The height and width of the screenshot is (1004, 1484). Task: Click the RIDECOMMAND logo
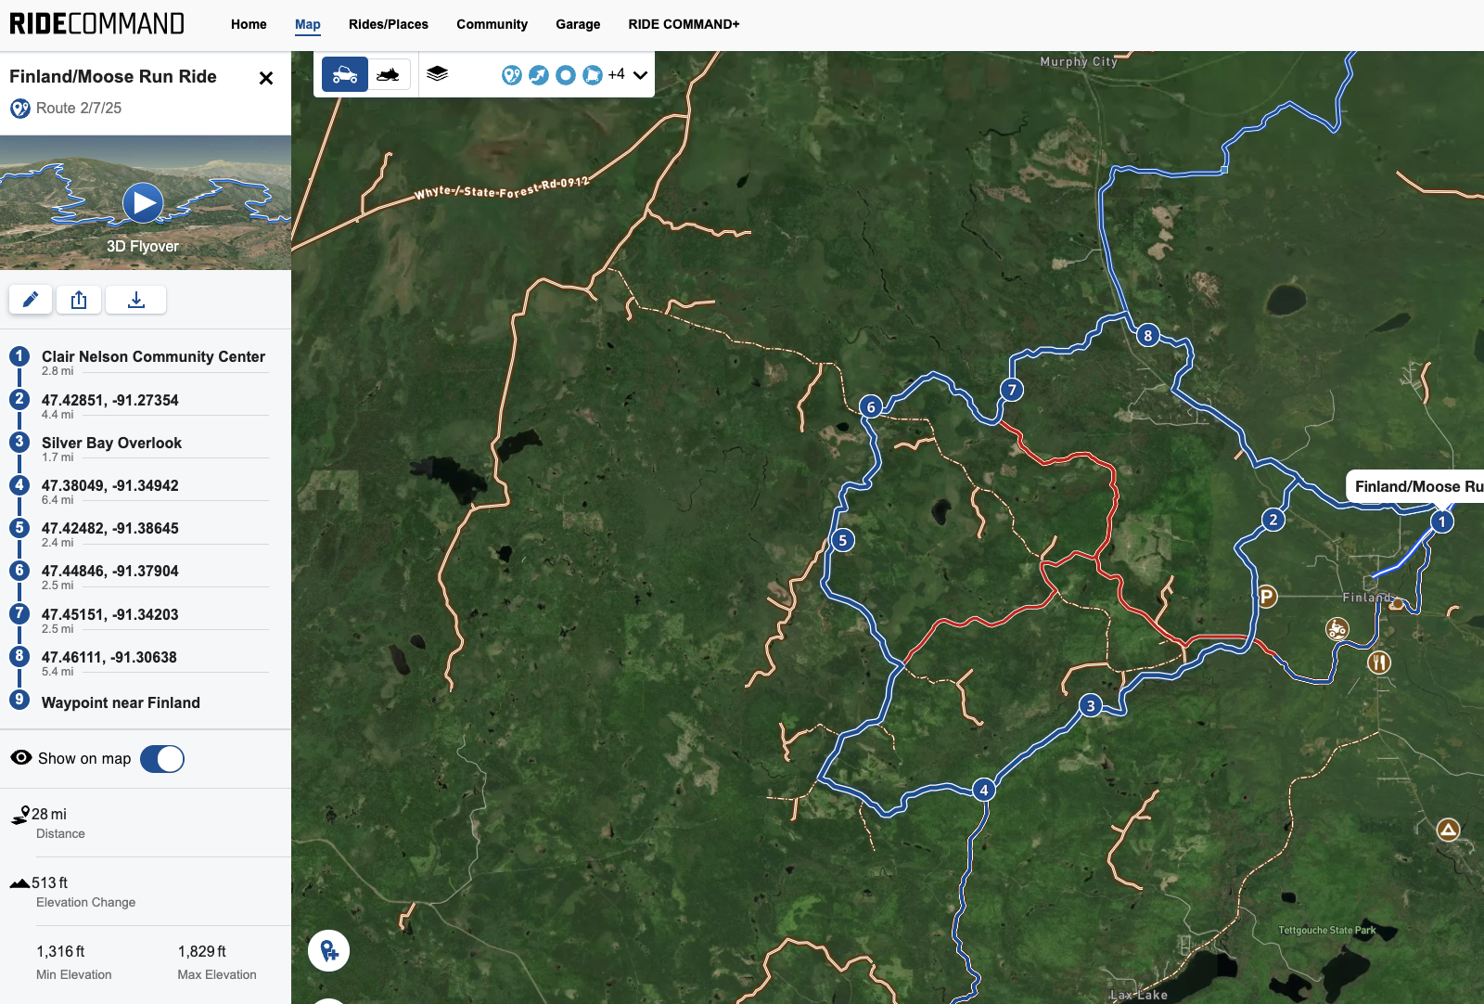pyautogui.click(x=96, y=23)
